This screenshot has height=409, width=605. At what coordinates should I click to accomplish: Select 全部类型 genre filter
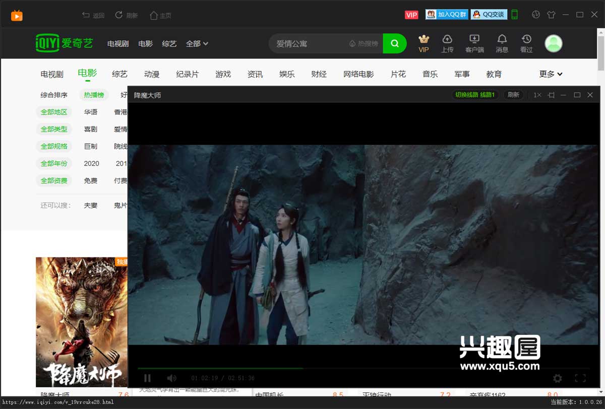pos(54,129)
